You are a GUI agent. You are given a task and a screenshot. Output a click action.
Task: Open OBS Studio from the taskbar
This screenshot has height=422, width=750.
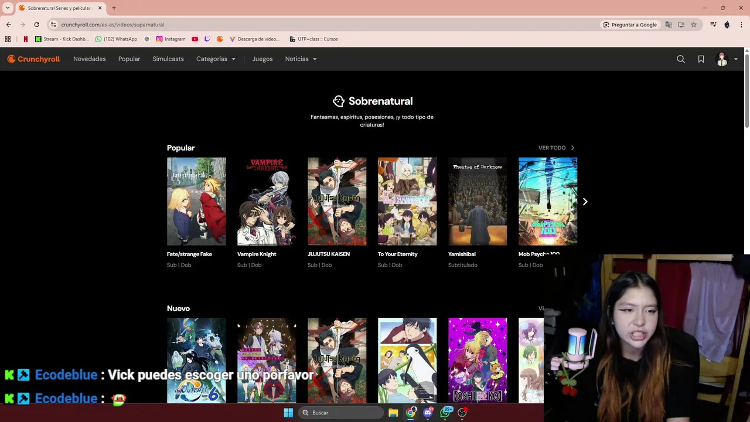click(x=462, y=413)
